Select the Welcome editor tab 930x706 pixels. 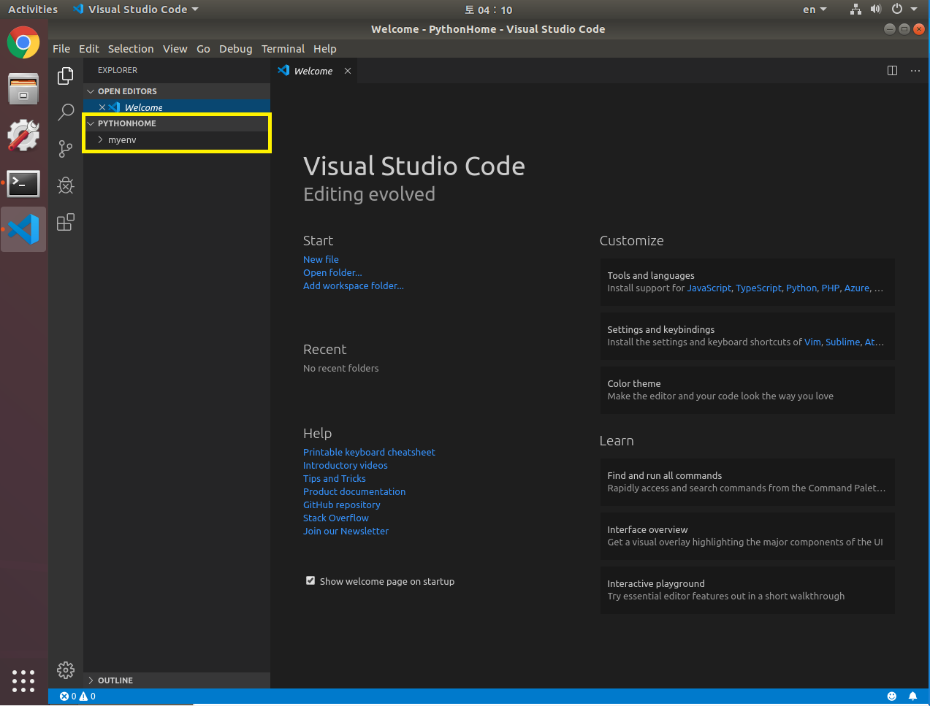point(314,71)
